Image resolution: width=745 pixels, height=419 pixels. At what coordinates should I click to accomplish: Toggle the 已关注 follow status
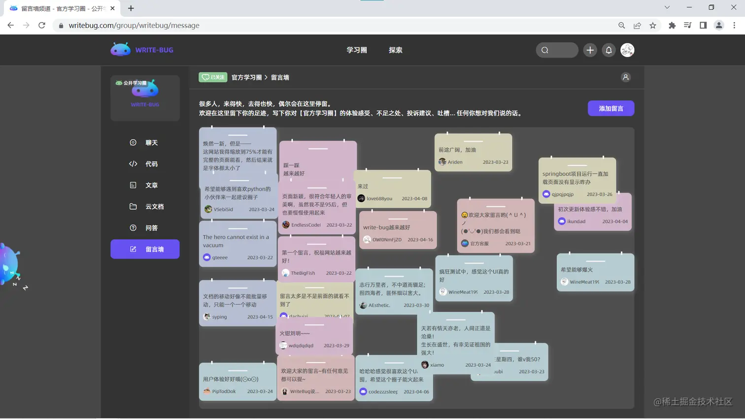[x=212, y=77]
